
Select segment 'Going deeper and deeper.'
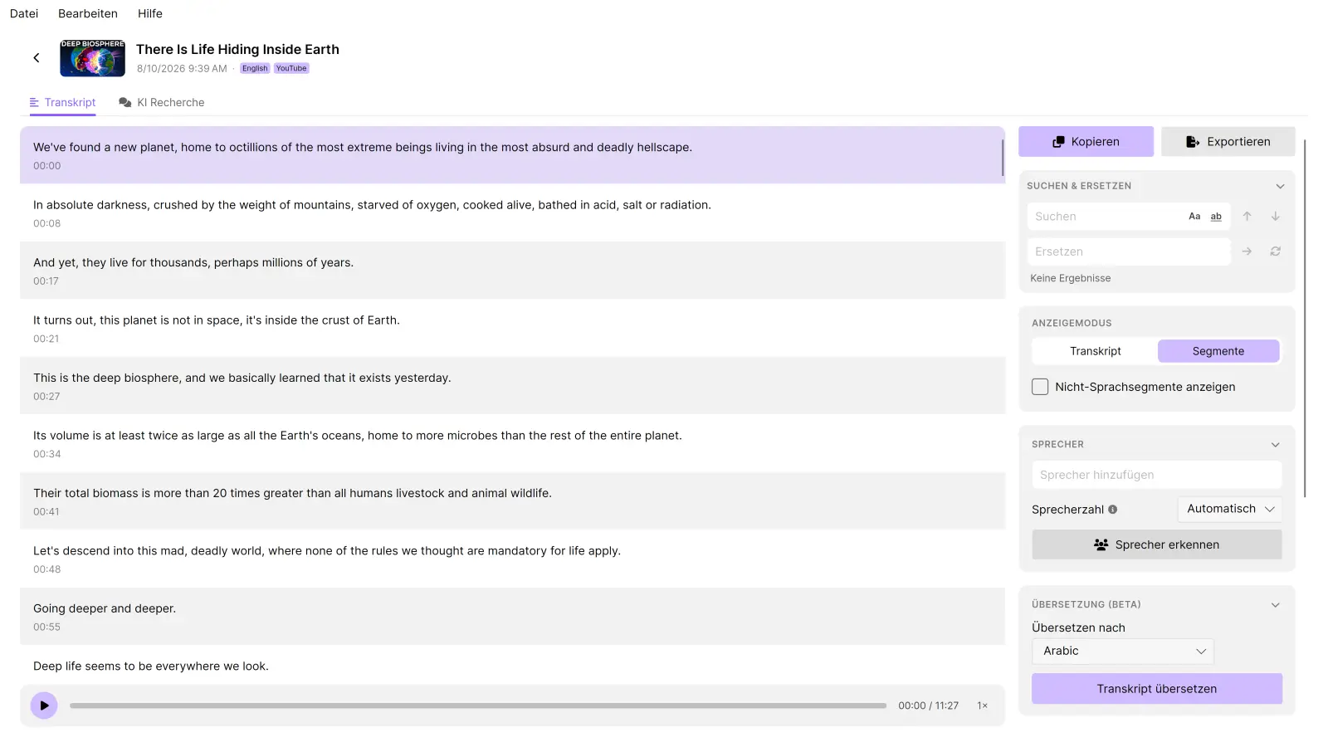click(512, 617)
